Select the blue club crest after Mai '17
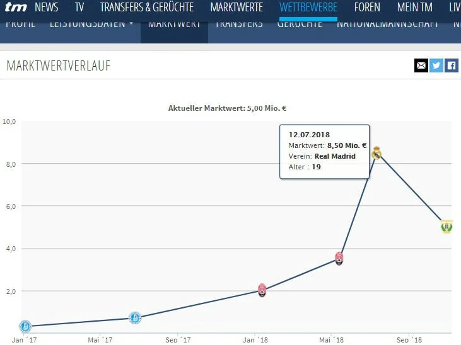 pos(134,318)
